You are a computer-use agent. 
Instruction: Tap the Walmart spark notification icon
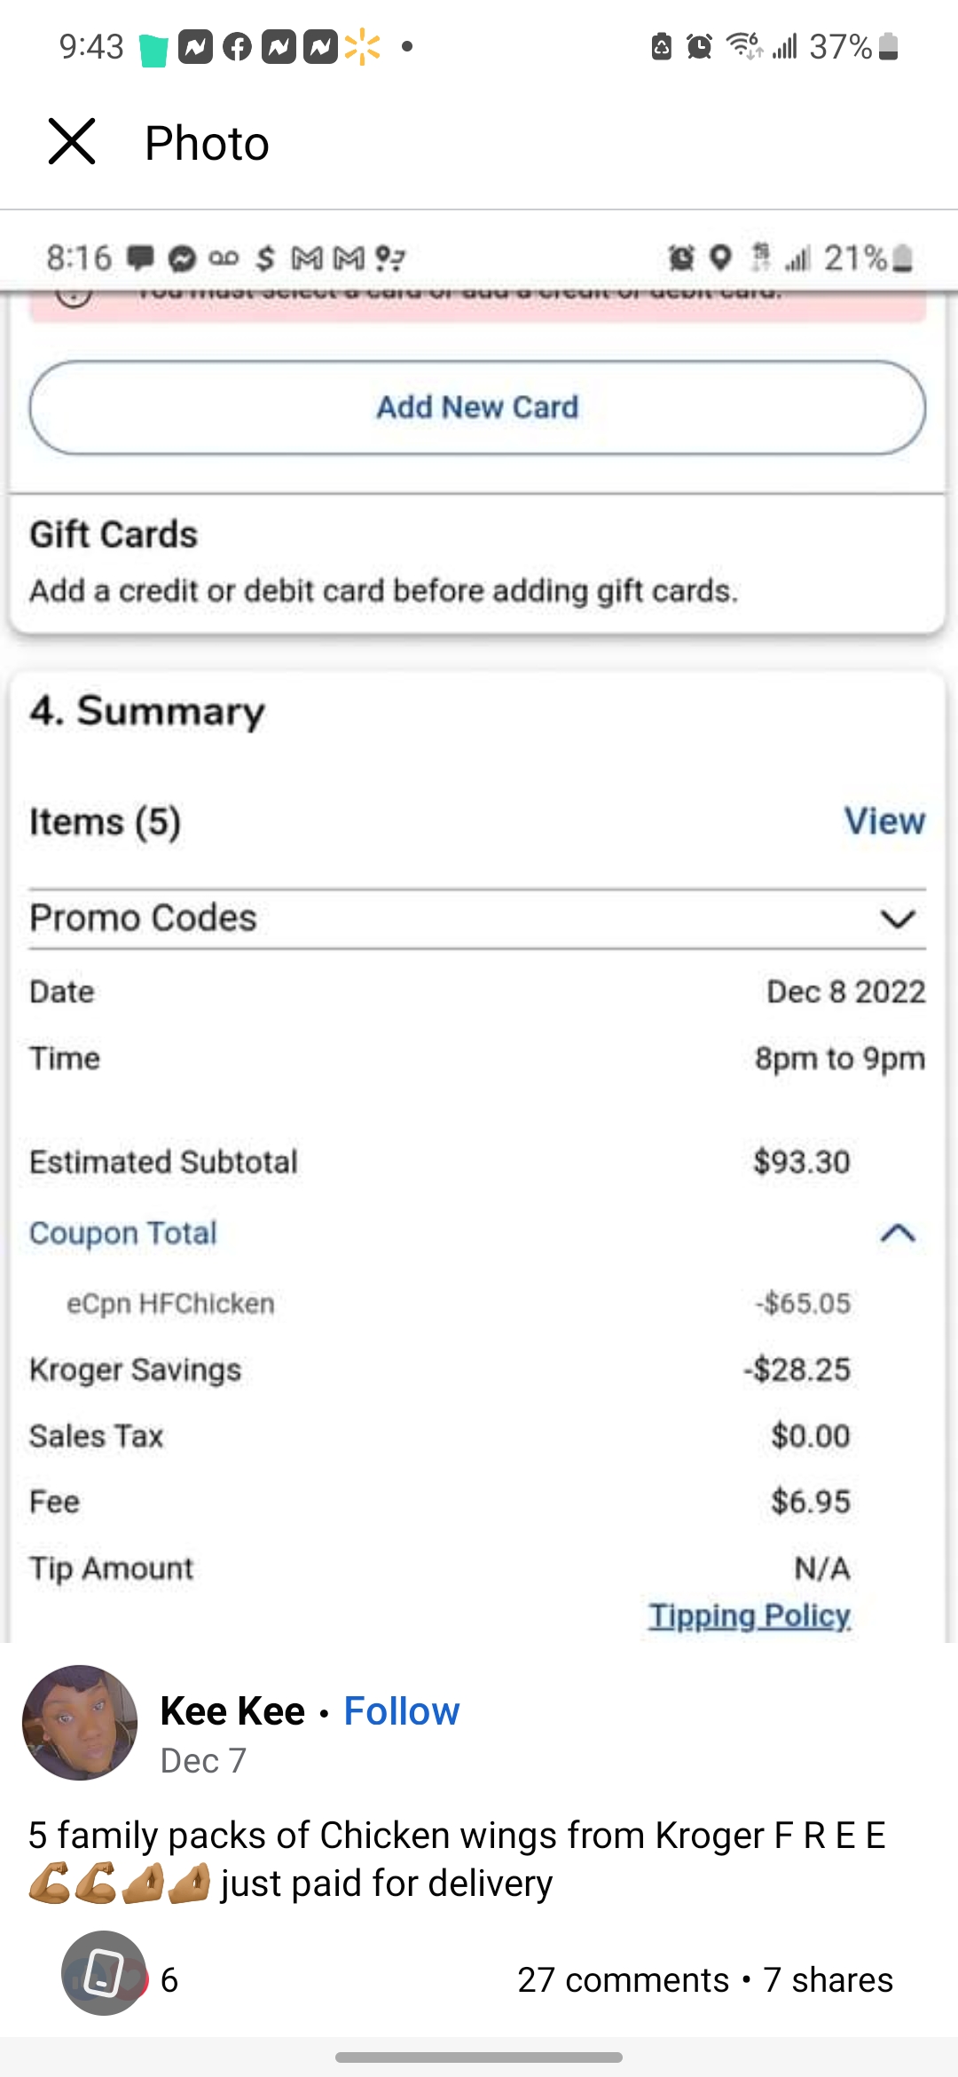click(362, 47)
